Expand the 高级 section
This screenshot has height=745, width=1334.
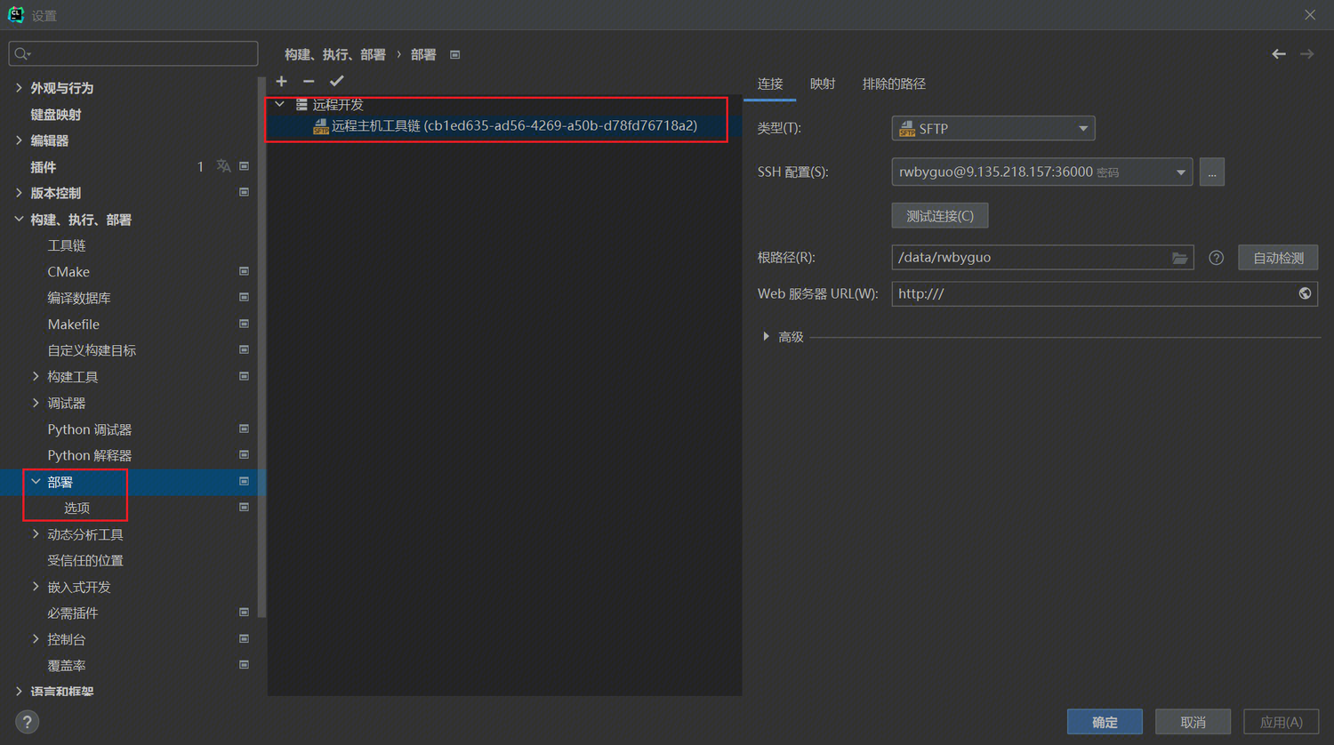click(x=767, y=337)
